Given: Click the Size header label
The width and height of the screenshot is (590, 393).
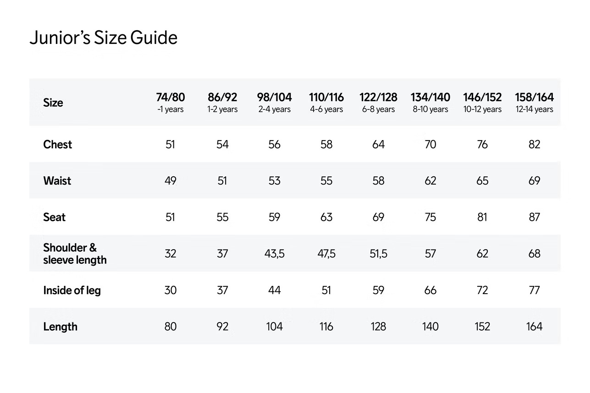Looking at the screenshot, I should pyautogui.click(x=53, y=103).
